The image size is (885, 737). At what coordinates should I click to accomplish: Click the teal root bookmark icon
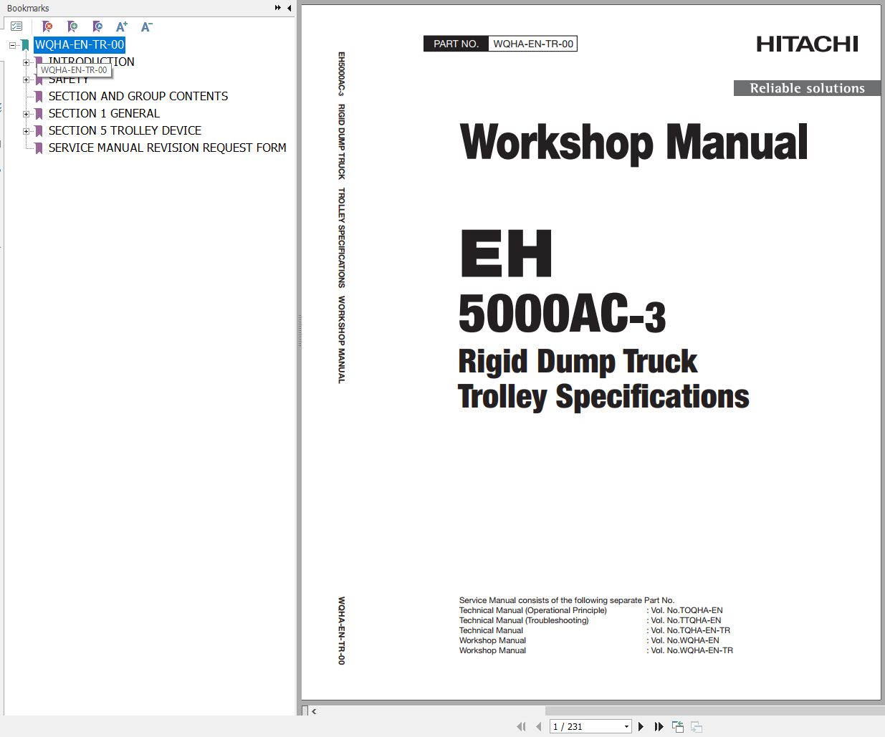coord(25,45)
